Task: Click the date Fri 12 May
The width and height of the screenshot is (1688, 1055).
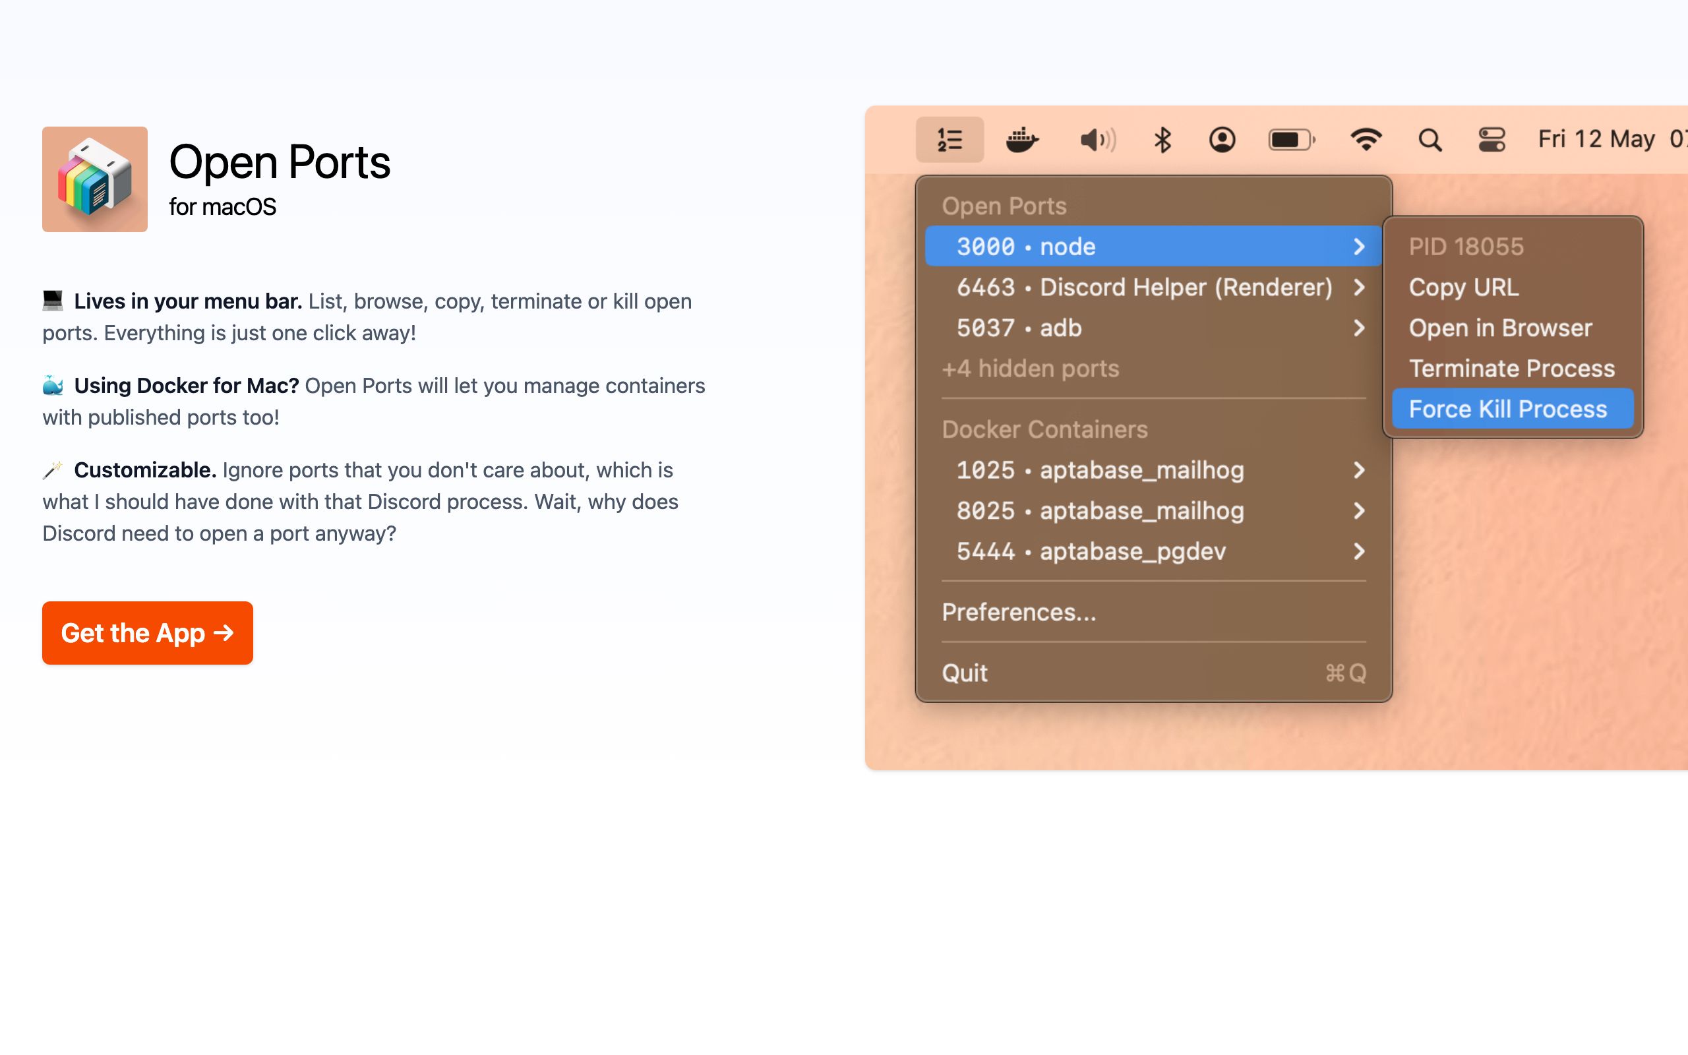Action: tap(1596, 140)
